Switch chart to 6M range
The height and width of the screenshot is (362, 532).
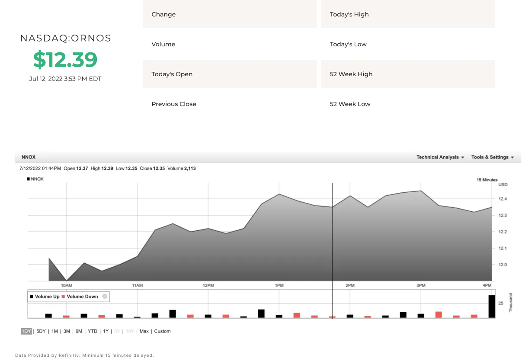click(79, 331)
